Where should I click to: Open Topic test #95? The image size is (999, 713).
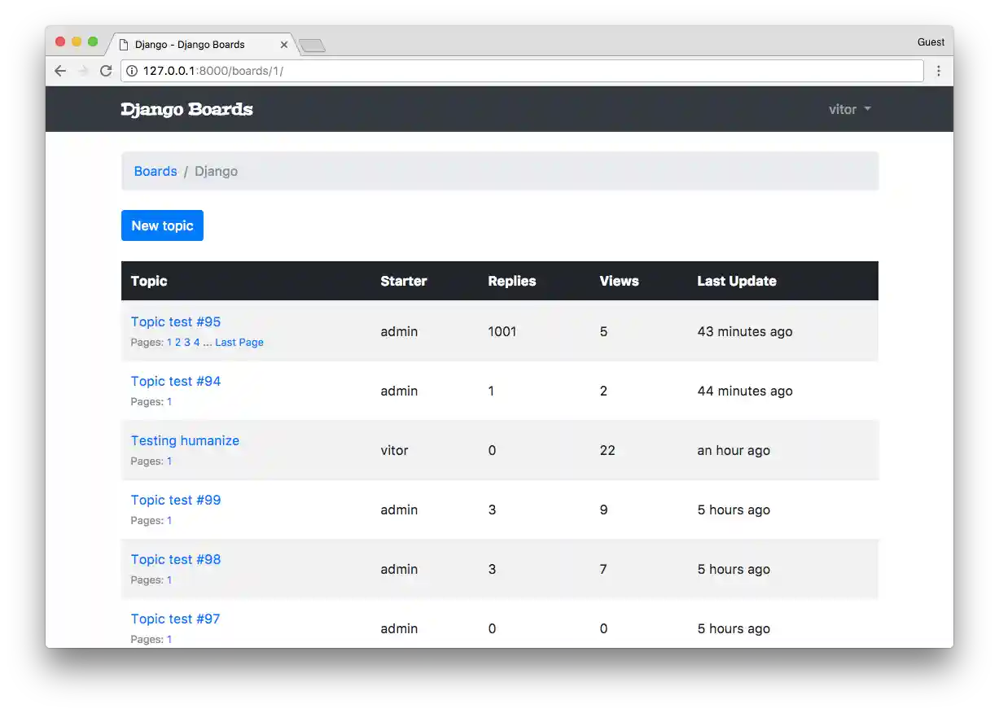click(x=176, y=322)
